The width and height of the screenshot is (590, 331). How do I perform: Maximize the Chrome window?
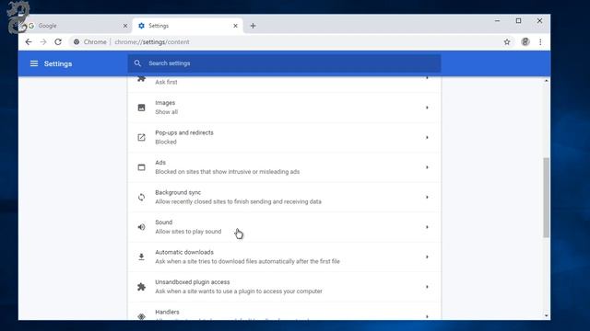pos(518,21)
